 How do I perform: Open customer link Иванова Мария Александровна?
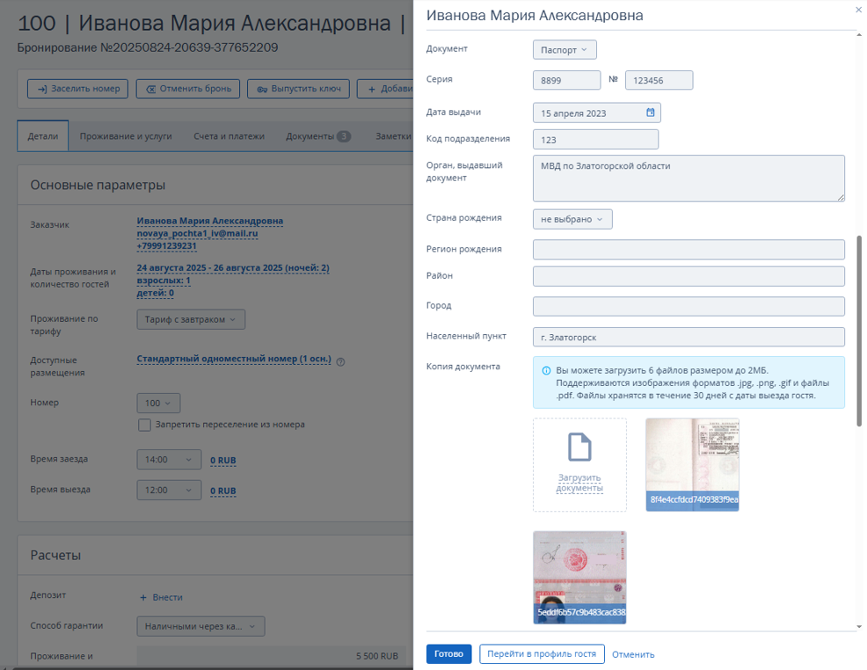(x=210, y=221)
